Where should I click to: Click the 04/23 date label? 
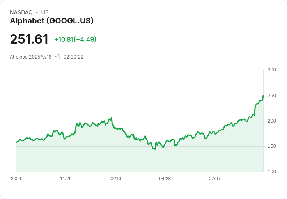(x=165, y=178)
